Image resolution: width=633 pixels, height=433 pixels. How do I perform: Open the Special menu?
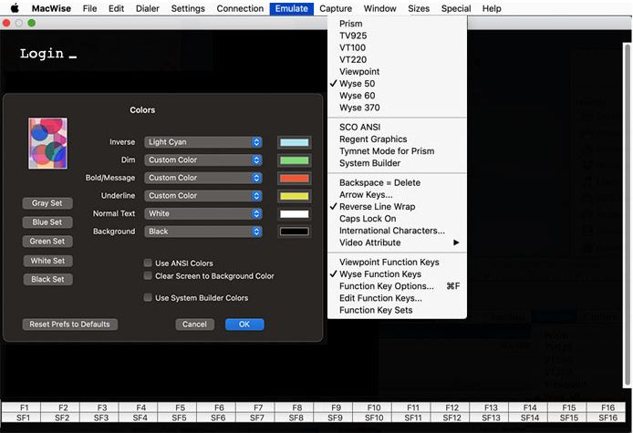456,8
